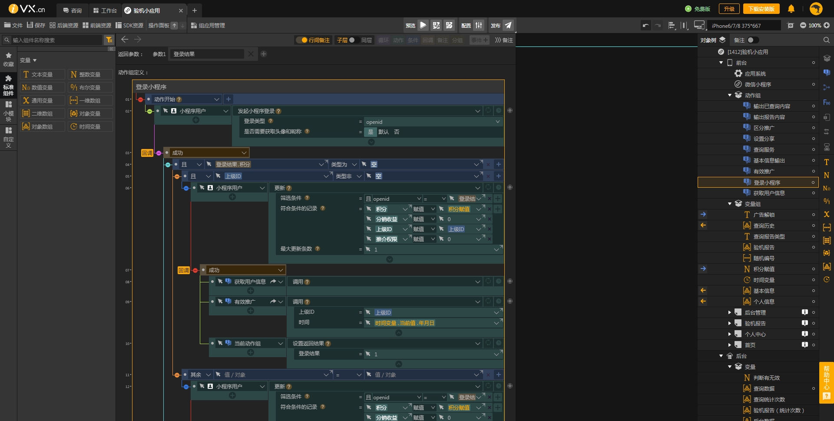Viewport: 834px width, 421px height.
Task: Click the zoom in plus icon
Action: point(827,26)
